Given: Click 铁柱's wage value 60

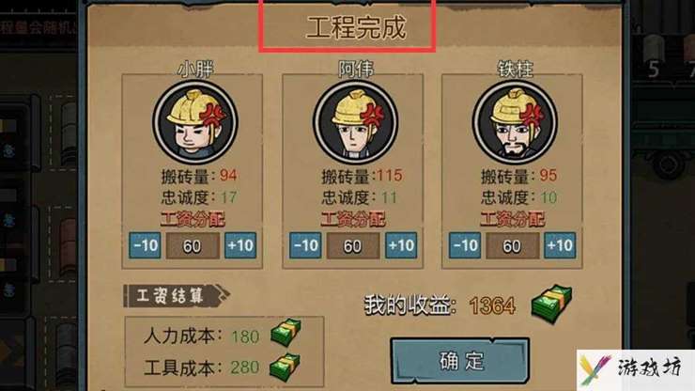Looking at the screenshot, I should pos(513,246).
